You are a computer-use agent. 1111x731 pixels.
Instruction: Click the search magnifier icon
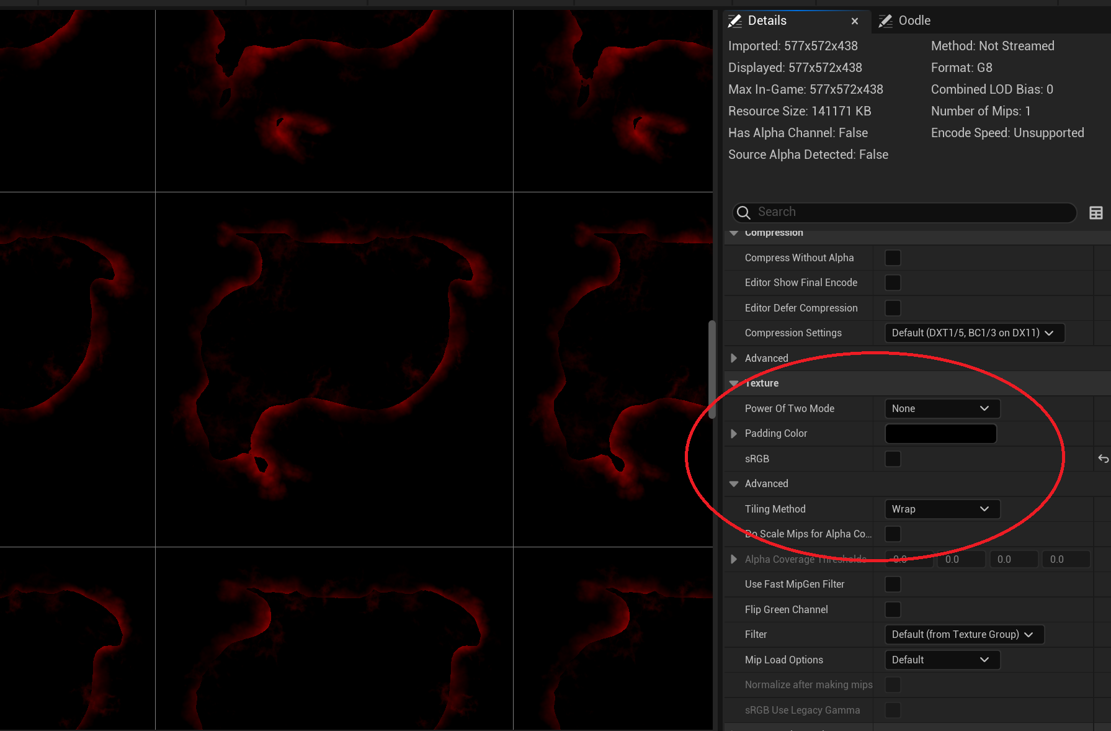[x=743, y=212]
